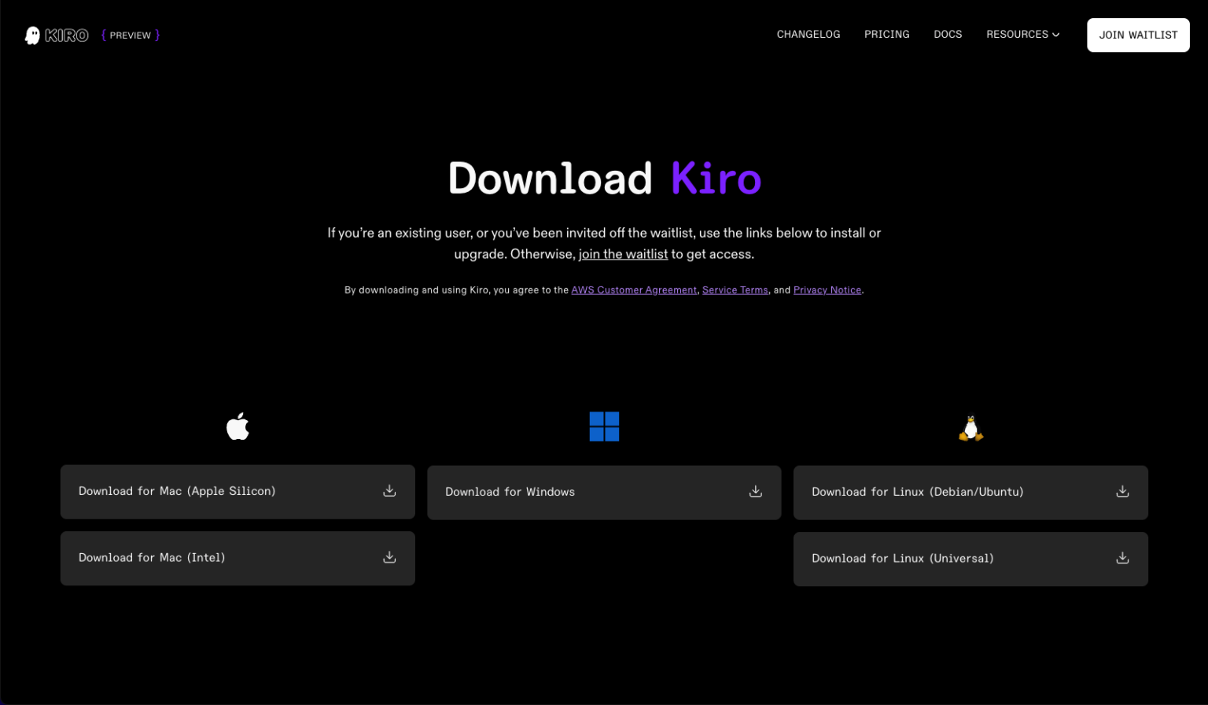Screen dimensions: 1208x705
Task: Open the Service Terms link
Action: click(x=735, y=290)
